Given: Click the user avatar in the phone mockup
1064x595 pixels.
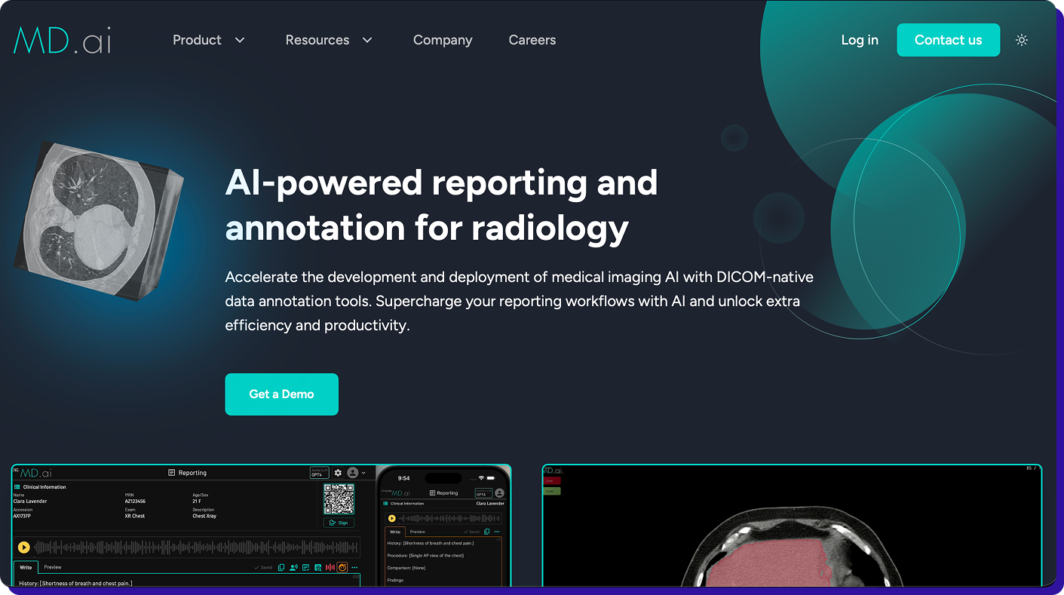Looking at the screenshot, I should click(499, 493).
